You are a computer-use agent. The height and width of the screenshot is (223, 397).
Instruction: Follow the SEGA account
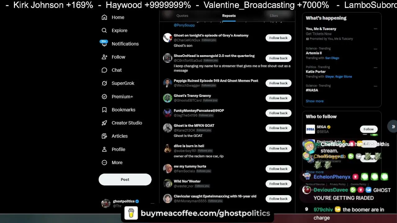(368, 129)
